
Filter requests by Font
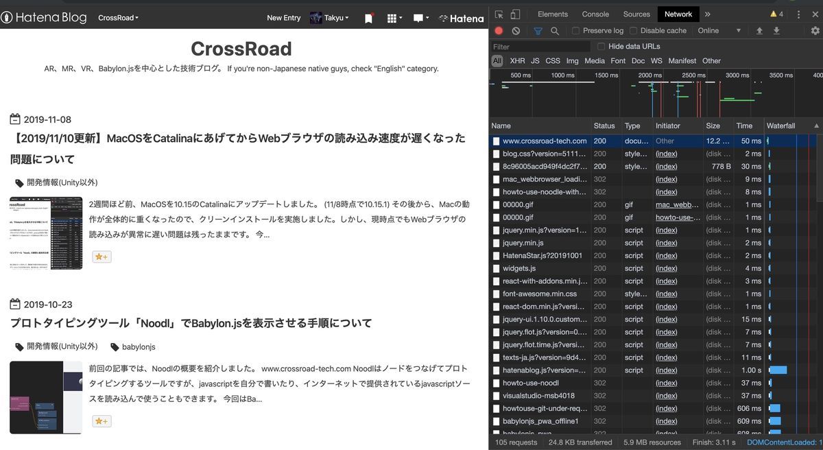(x=618, y=61)
